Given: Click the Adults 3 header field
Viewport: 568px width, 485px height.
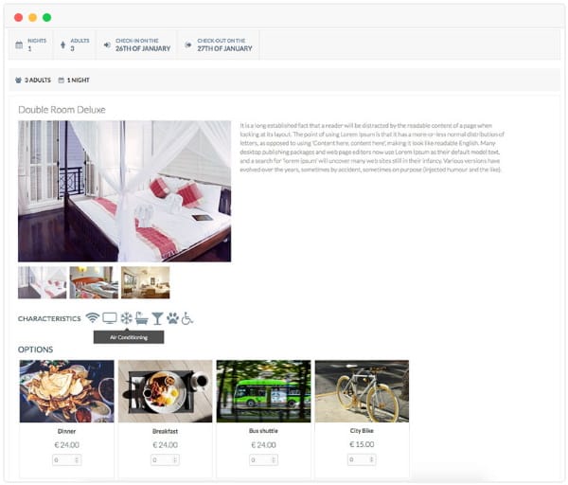Looking at the screenshot, I should (75, 45).
